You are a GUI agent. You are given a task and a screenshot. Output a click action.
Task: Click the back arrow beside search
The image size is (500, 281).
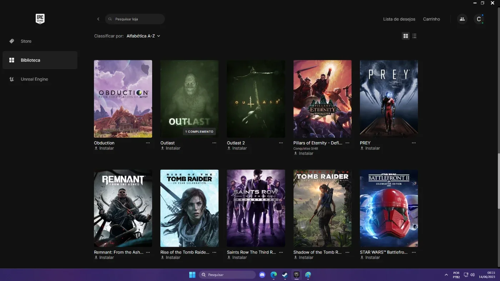pos(98,19)
